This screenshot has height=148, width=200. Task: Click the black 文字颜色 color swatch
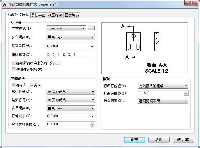[49, 37]
